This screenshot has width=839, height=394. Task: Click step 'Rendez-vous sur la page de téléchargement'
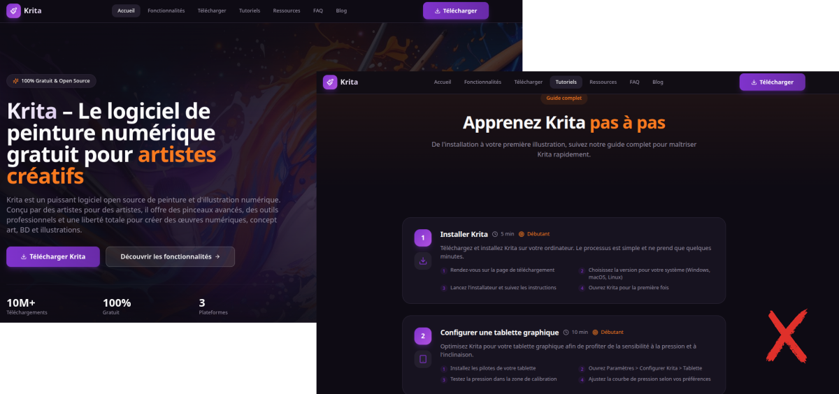click(x=503, y=270)
